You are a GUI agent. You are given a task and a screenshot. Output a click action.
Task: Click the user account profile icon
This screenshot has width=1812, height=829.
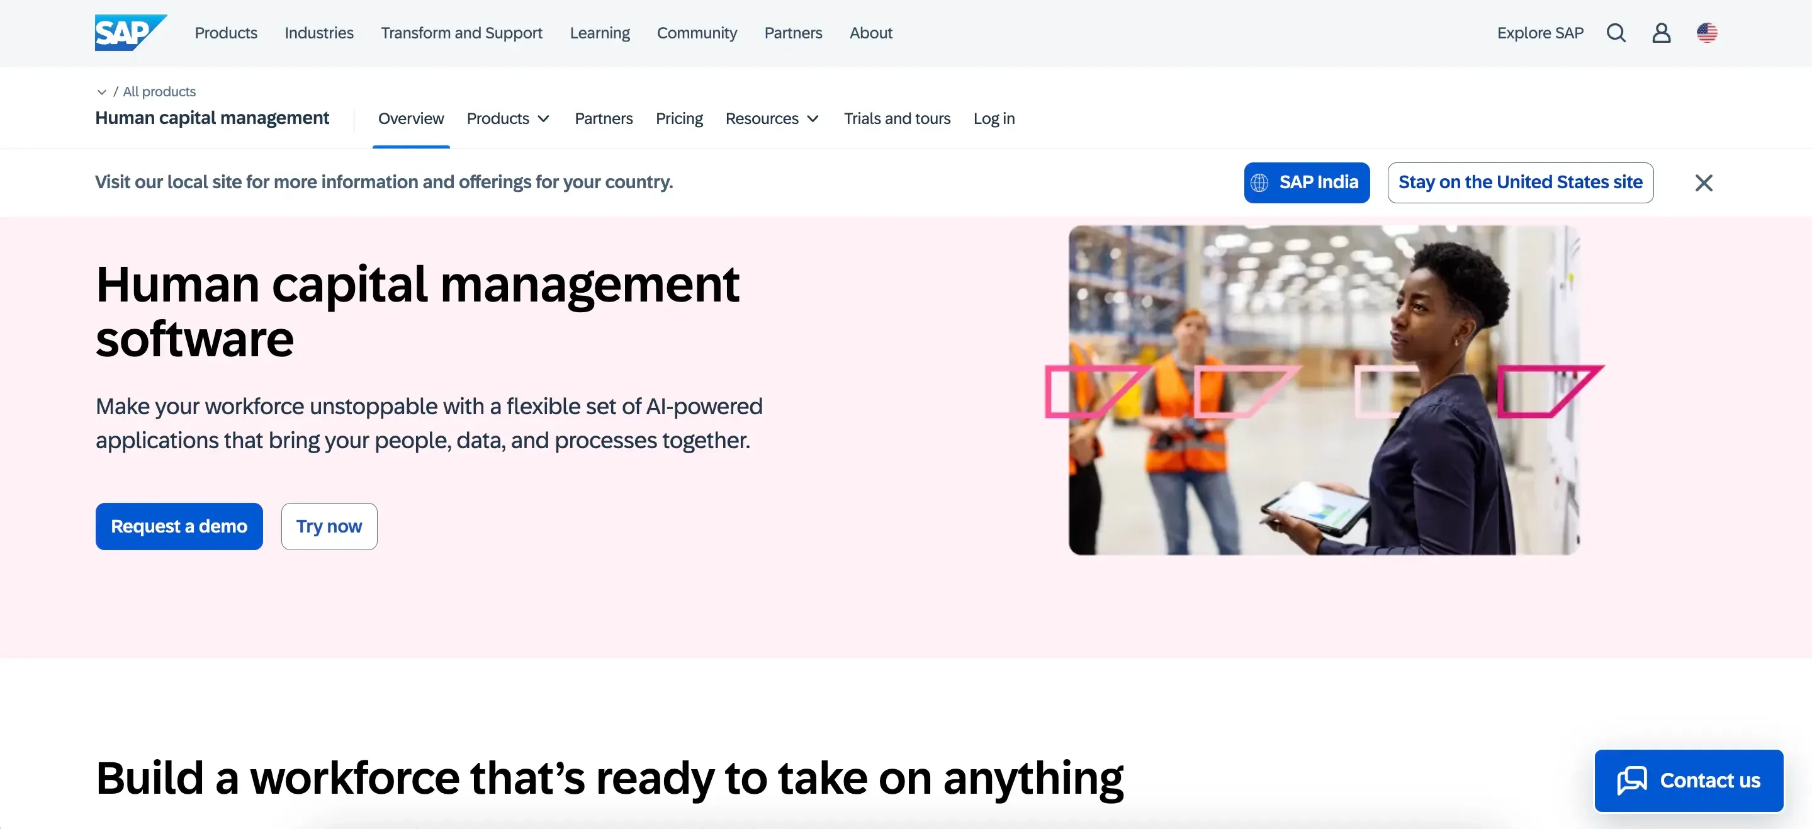[x=1661, y=33]
